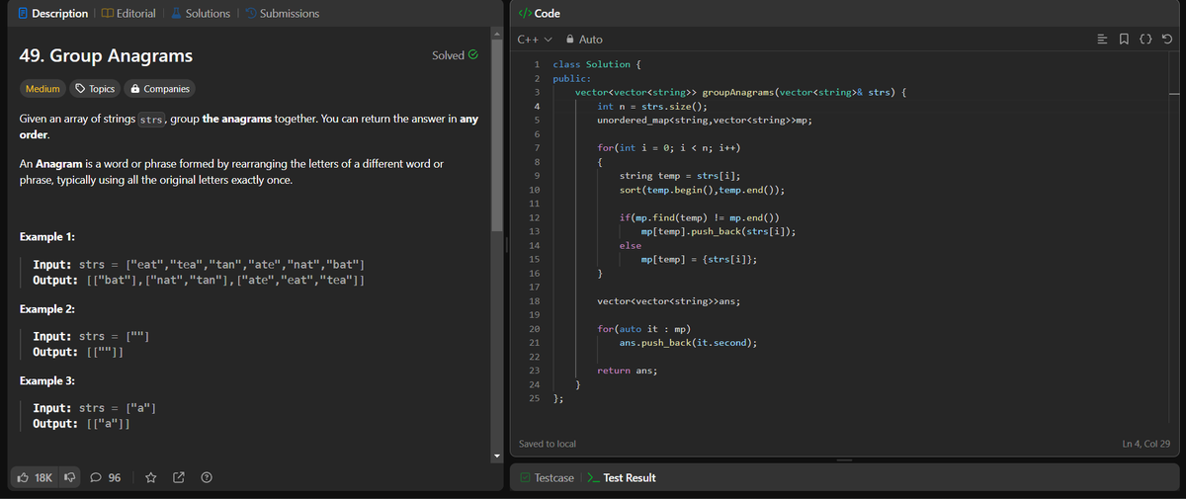This screenshot has height=499, width=1186.
Task: Open the C++ language dropdown
Action: 534,40
